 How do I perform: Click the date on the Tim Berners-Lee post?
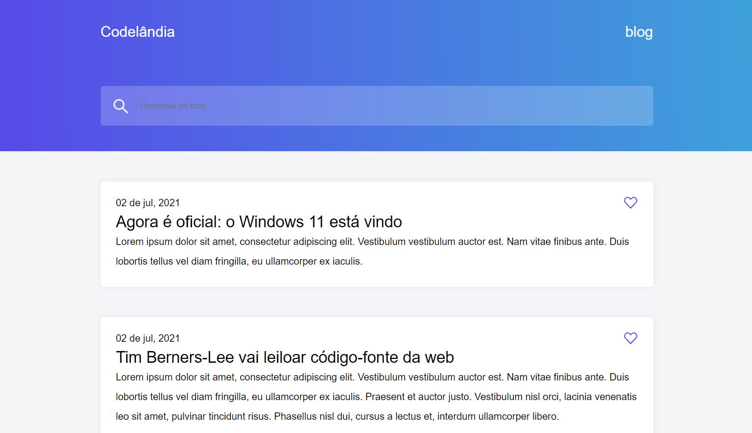coord(148,338)
